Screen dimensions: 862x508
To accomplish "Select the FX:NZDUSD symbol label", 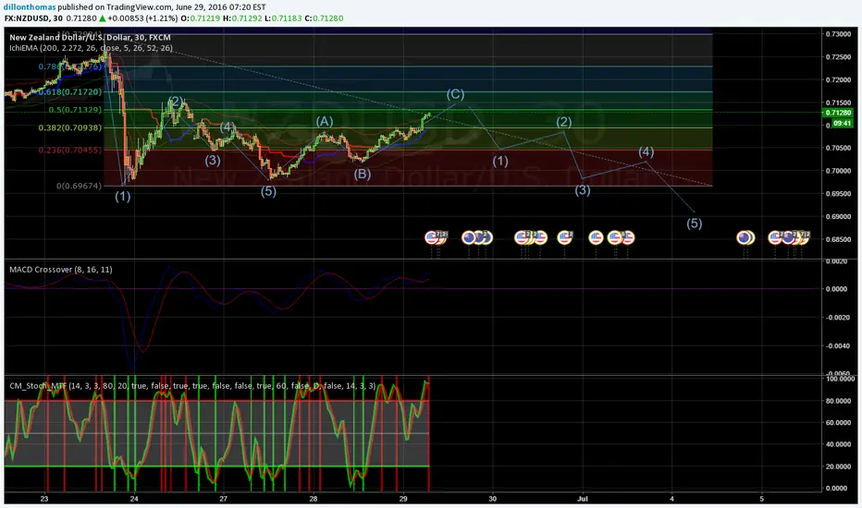I will [x=27, y=18].
